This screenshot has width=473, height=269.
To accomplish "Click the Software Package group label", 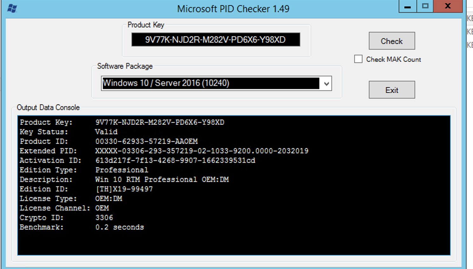I will (x=125, y=66).
